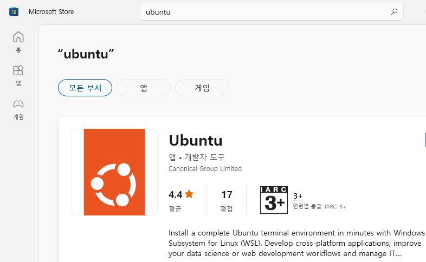
Task: Open the Apps (앱) sidebar section
Action: coord(18,75)
